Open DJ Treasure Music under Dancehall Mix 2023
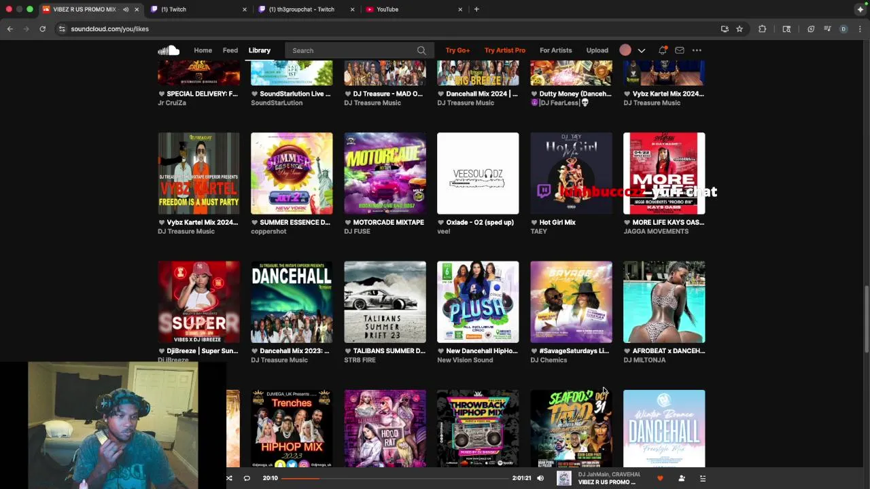 279,360
